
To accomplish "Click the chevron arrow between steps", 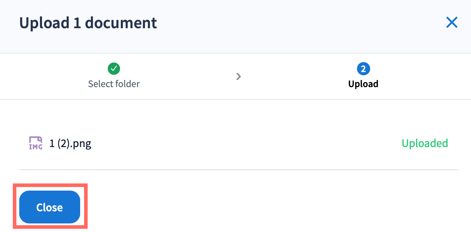I will click(x=239, y=76).
